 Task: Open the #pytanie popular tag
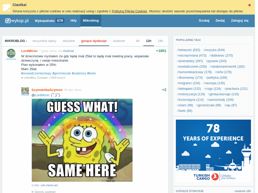point(216,61)
